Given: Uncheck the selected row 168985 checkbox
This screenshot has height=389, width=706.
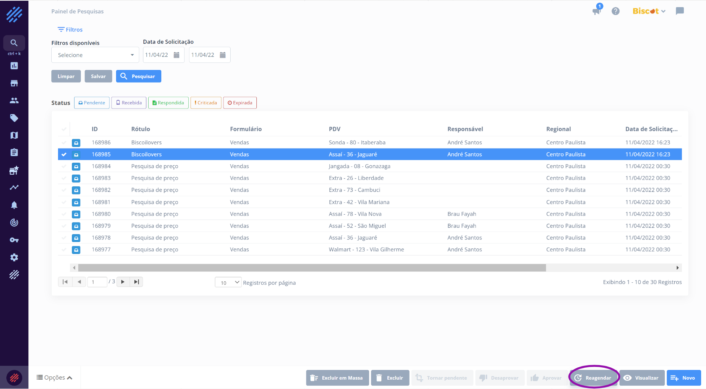Looking at the screenshot, I should point(64,154).
